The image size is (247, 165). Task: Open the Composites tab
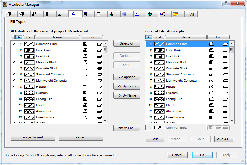[89, 14]
